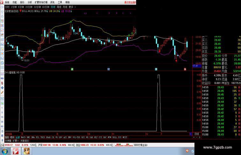Open the 功能 menu
This screenshot has height=155, width=241.
click(x=15, y=2)
